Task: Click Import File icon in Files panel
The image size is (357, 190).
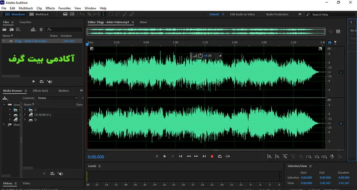Action: click(12, 29)
